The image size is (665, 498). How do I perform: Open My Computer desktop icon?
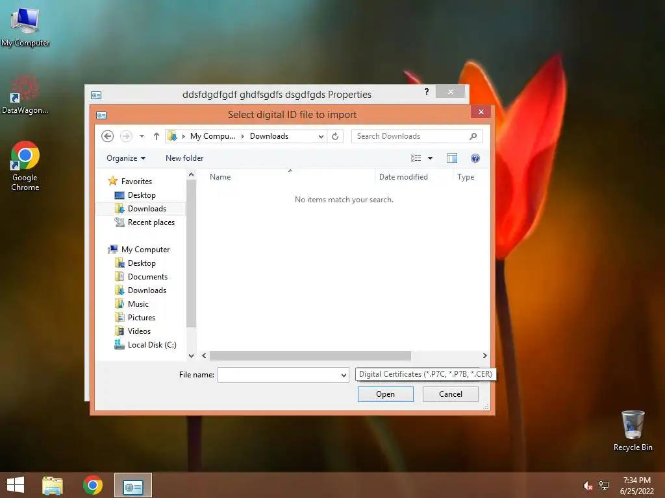point(25,26)
